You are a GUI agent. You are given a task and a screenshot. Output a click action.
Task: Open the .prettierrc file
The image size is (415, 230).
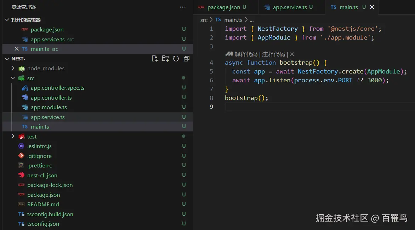(98, 166)
